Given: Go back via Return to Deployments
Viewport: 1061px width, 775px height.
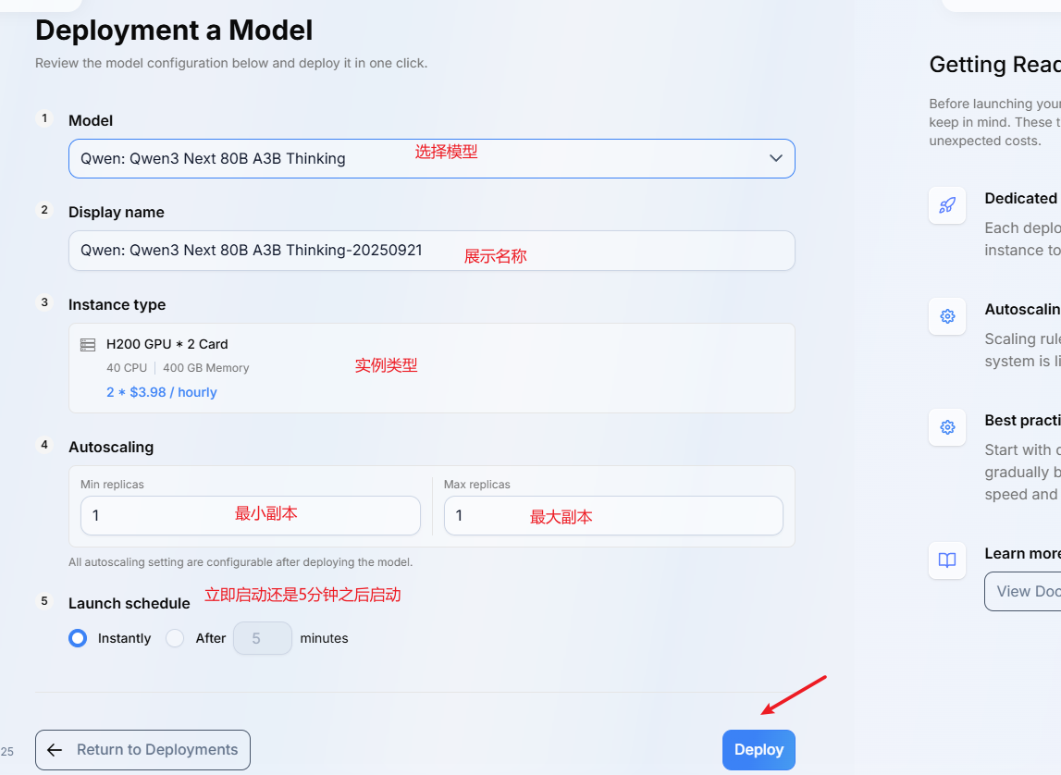Looking at the screenshot, I should (142, 750).
